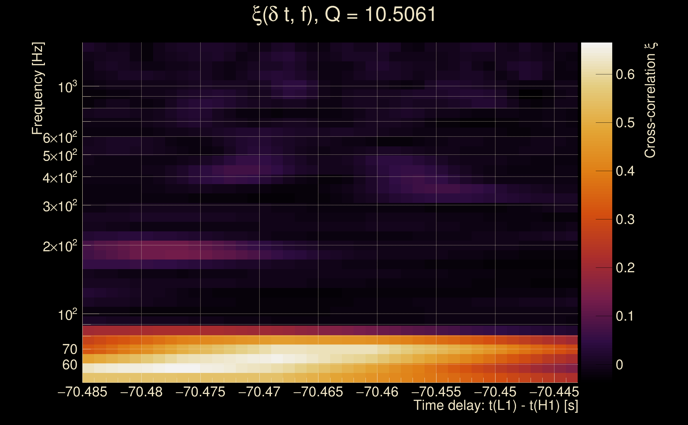Click the Cross-correlation ξ colorbar label
This screenshot has width=688, height=425.
click(650, 100)
